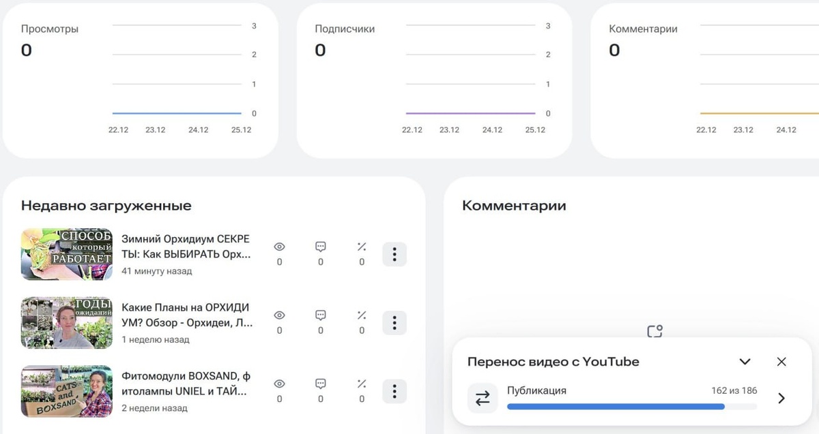Click the purple line in Подписчики chart
This screenshot has width=819, height=434.
(471, 113)
